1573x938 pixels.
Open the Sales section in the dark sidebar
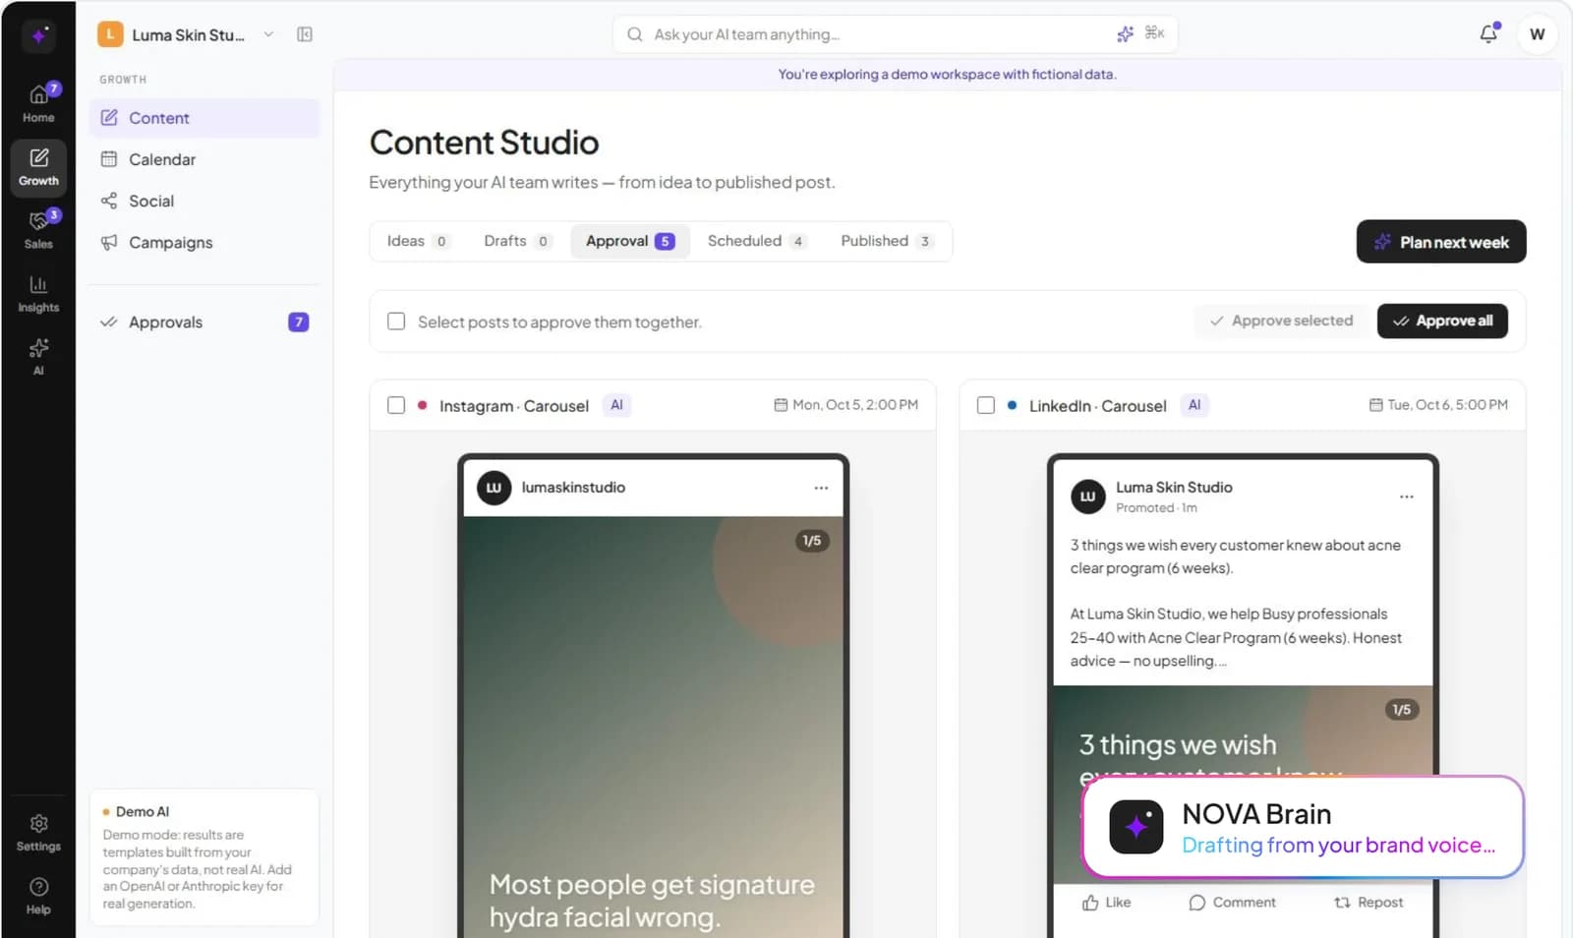38,229
